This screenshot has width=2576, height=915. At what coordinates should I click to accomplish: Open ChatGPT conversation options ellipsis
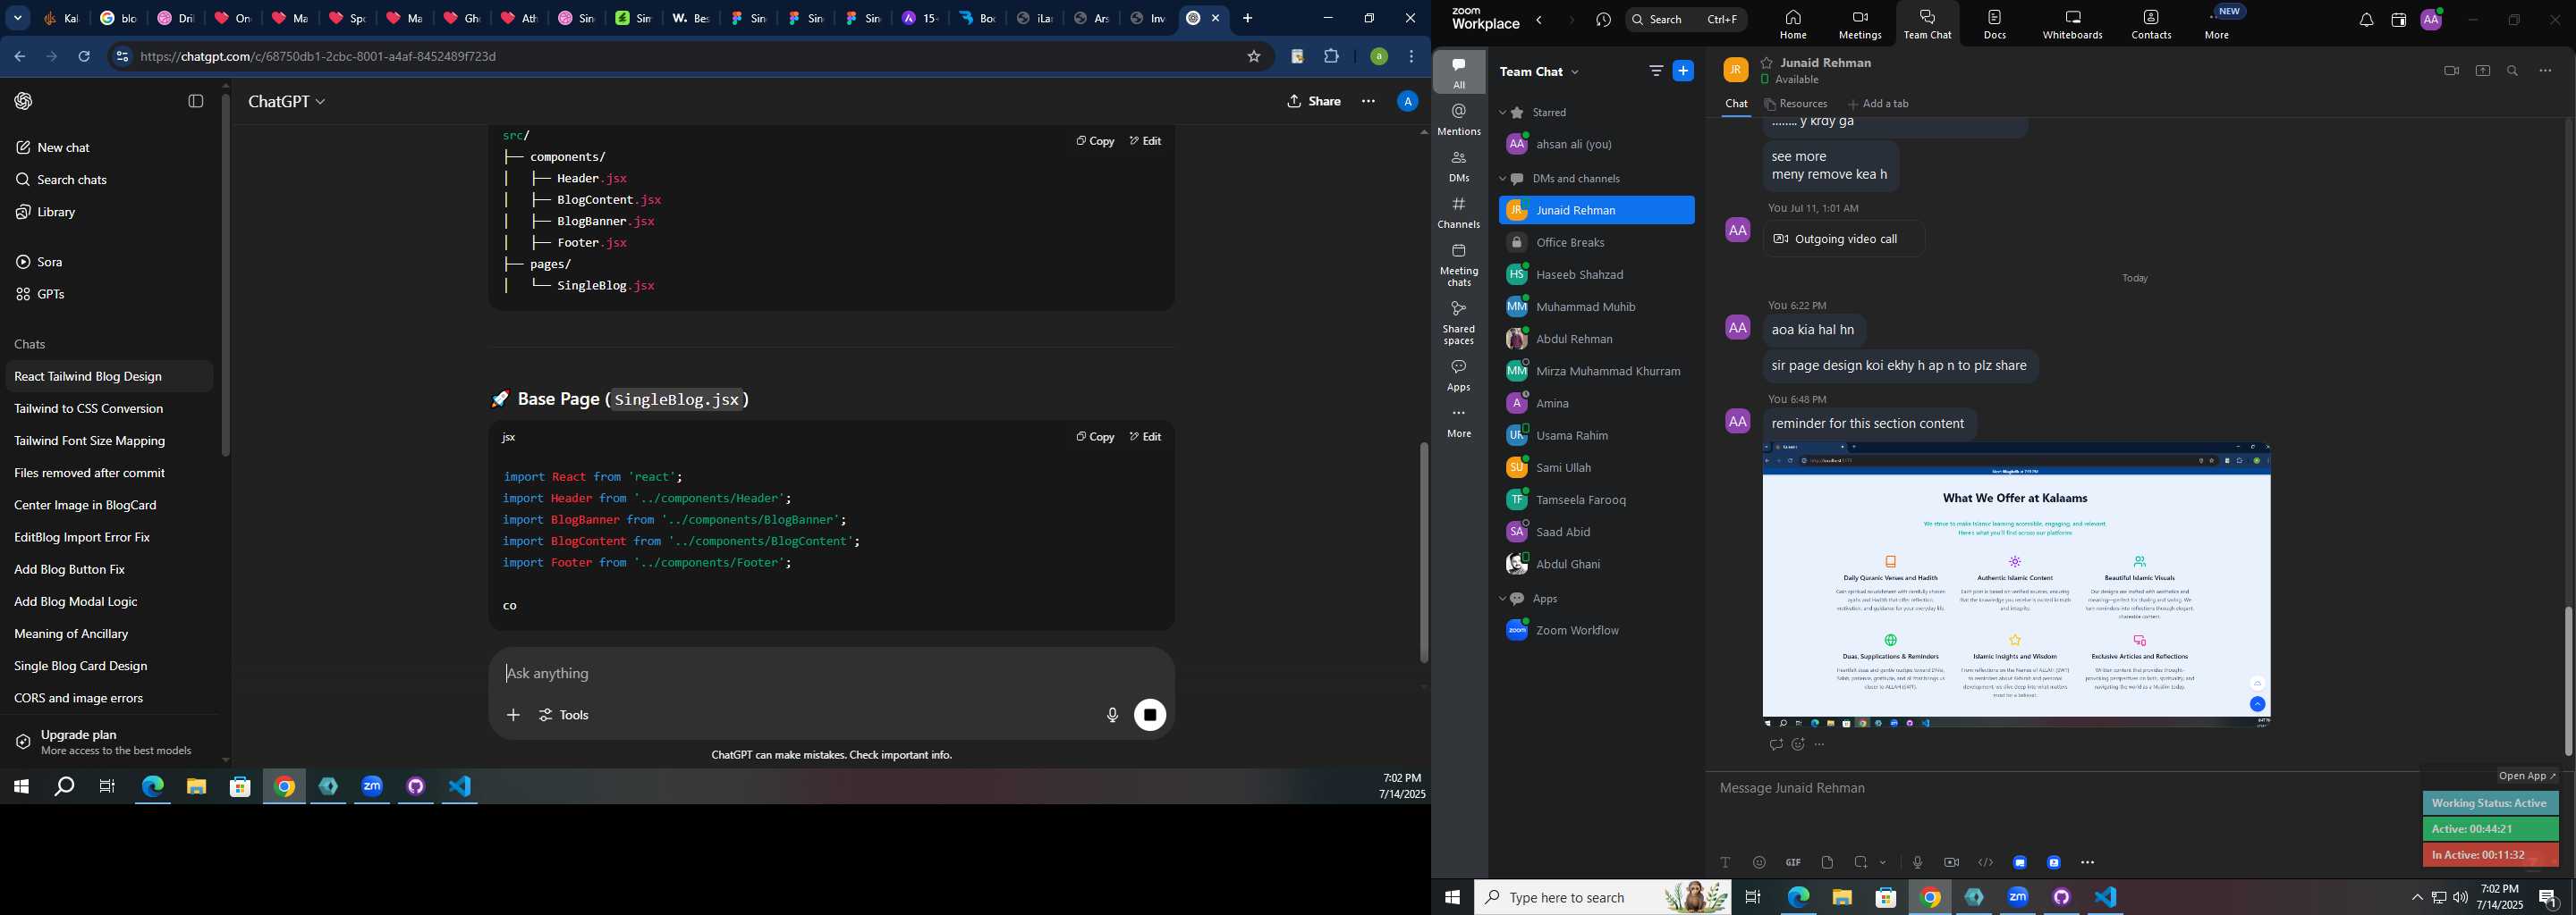click(x=1368, y=101)
